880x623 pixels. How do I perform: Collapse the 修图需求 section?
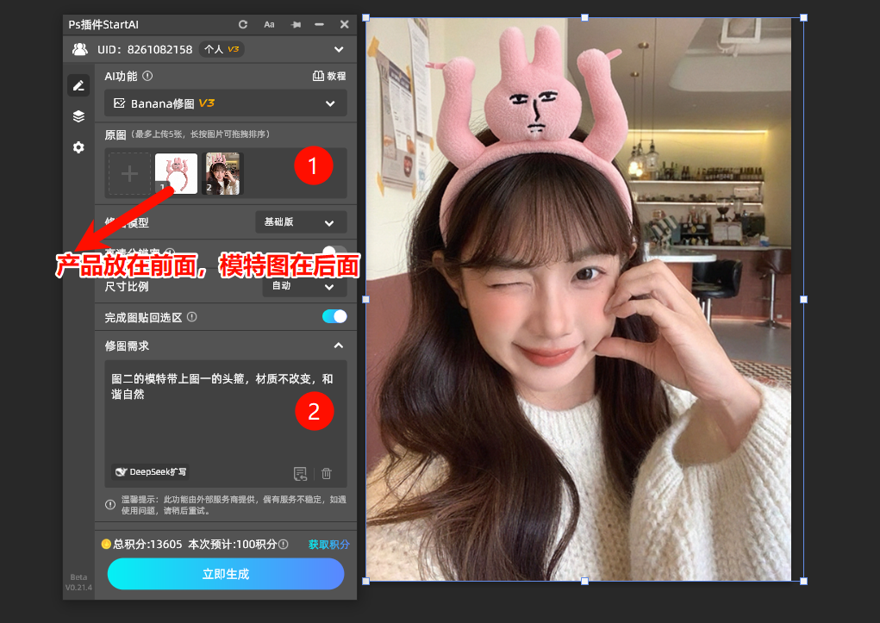click(x=339, y=346)
